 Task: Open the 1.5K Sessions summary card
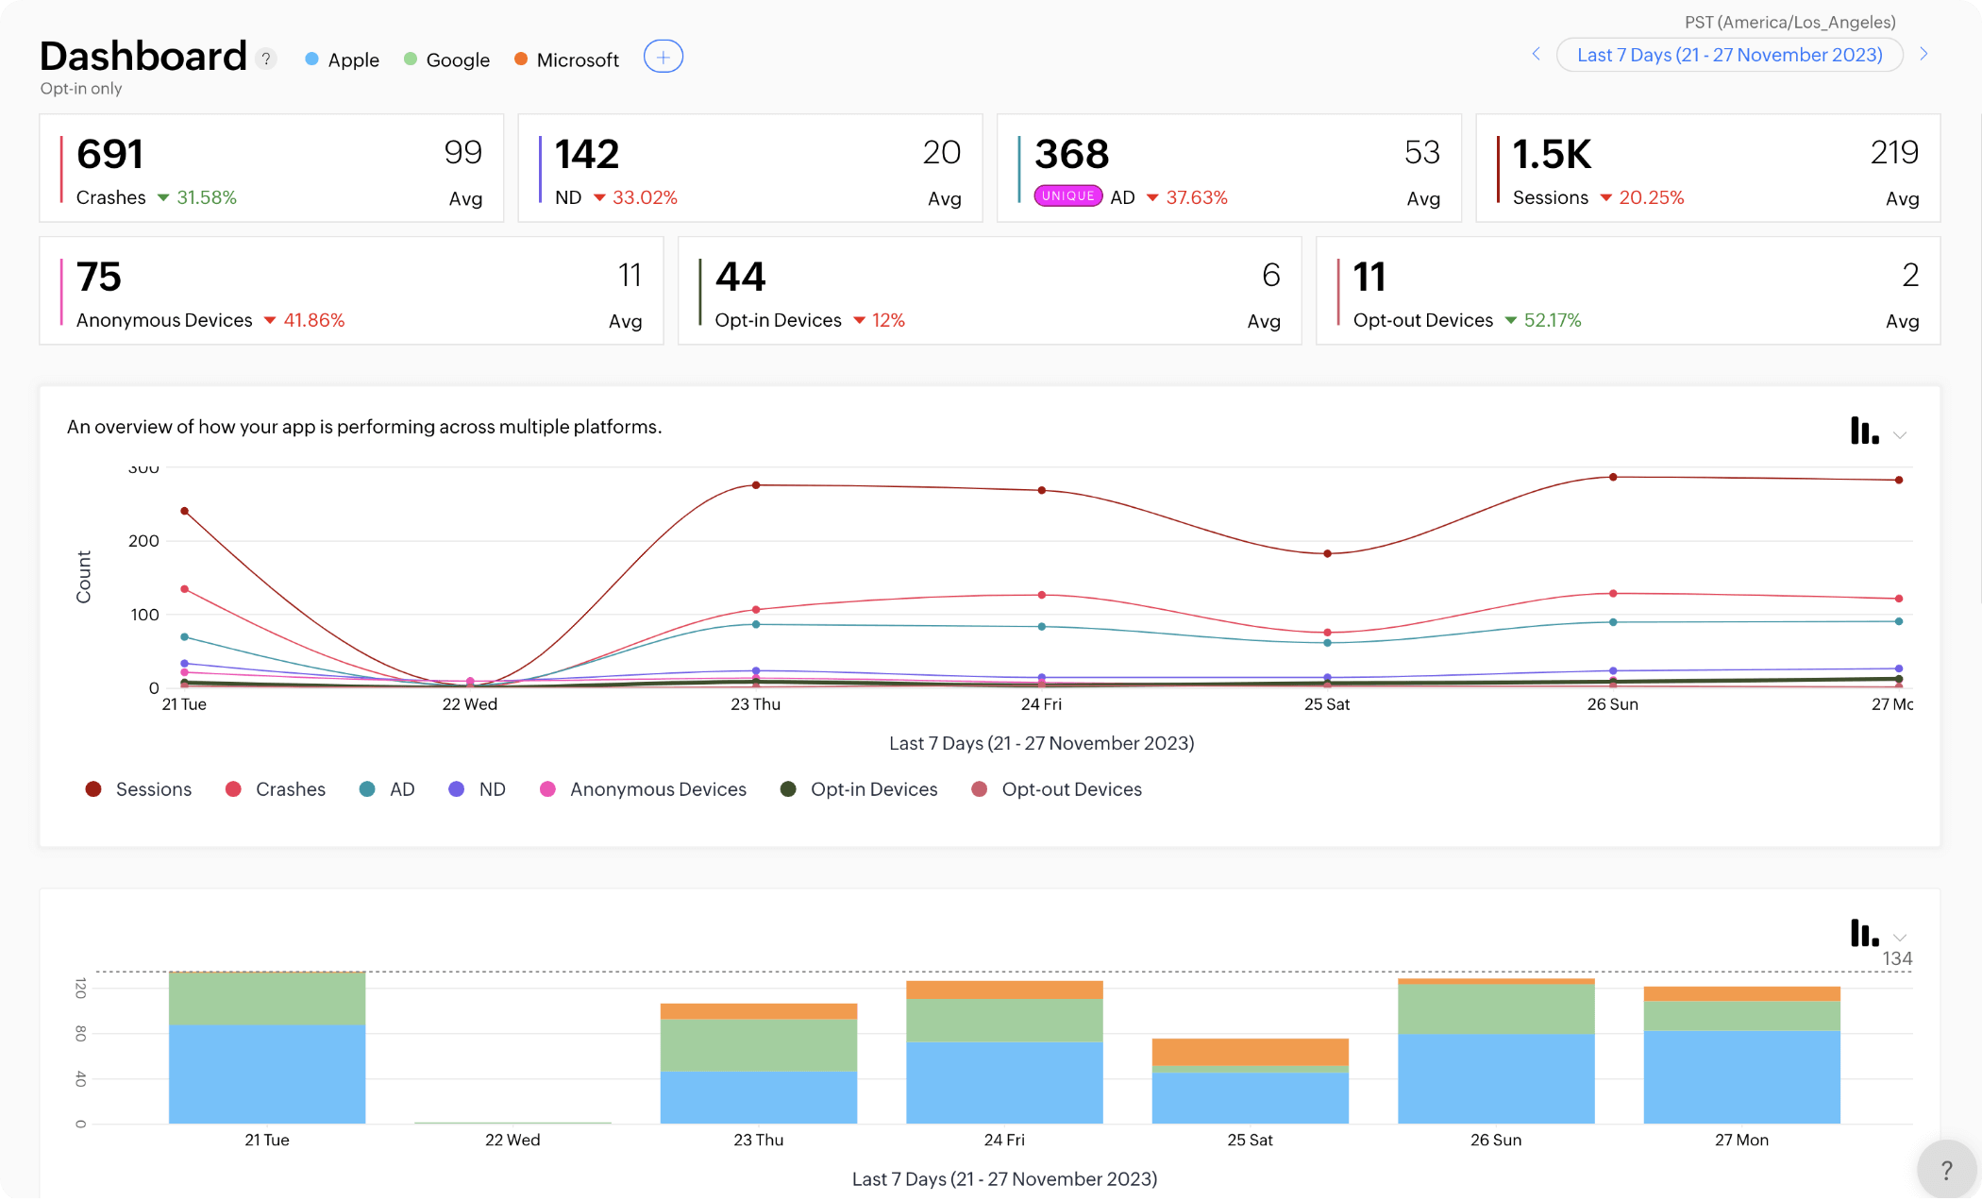coord(1707,168)
